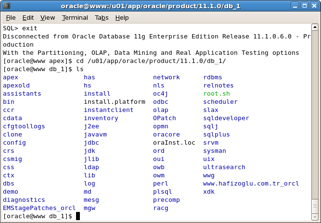Open the Tabs menu
321x223 pixels.
[102, 18]
